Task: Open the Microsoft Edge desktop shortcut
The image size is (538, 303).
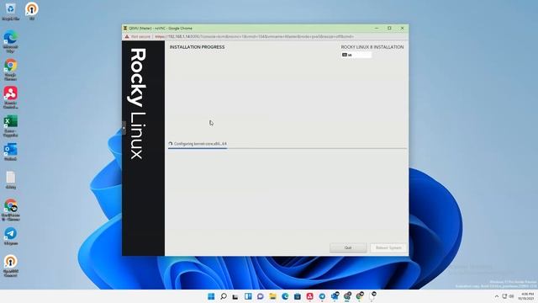Action: tap(11, 41)
